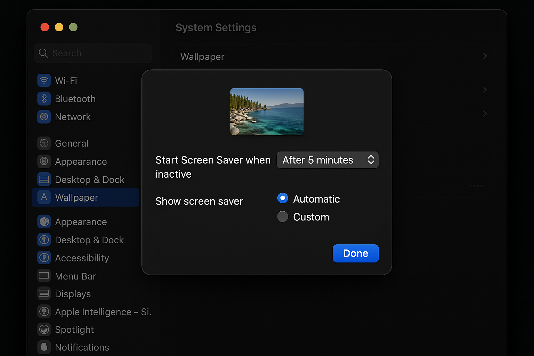
Task: Click the Menu Bar settings entry
Action: [75, 276]
